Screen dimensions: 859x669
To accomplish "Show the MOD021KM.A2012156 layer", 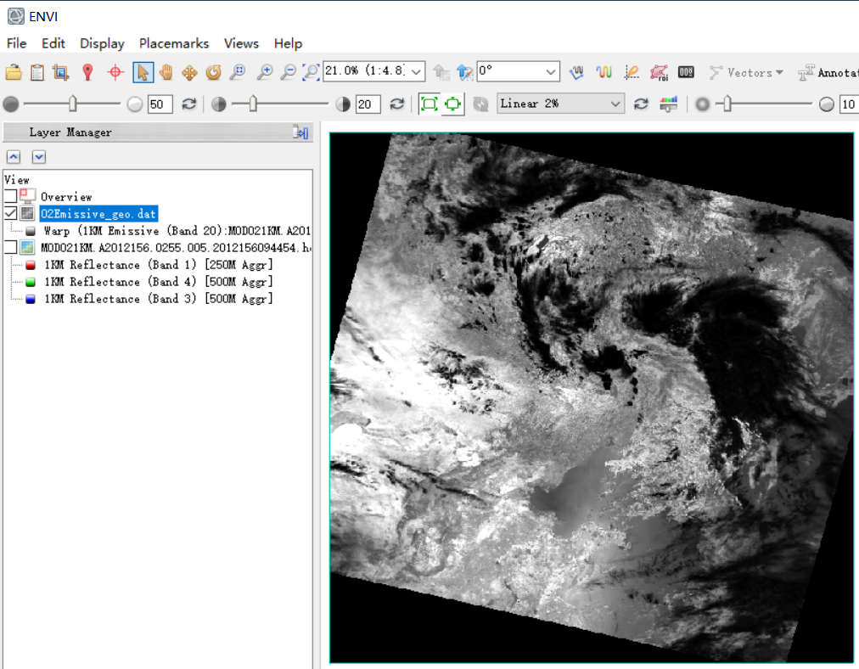I will (x=10, y=248).
